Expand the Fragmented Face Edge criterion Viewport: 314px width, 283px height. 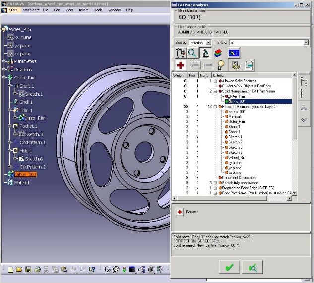215,188
